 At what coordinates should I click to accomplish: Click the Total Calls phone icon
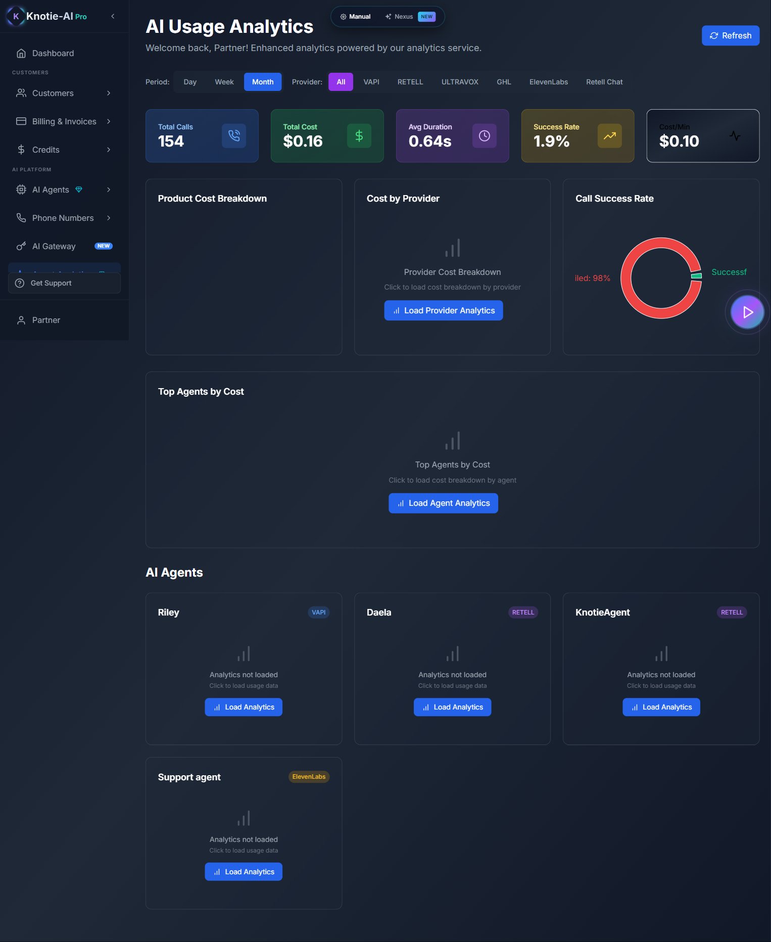pyautogui.click(x=234, y=135)
